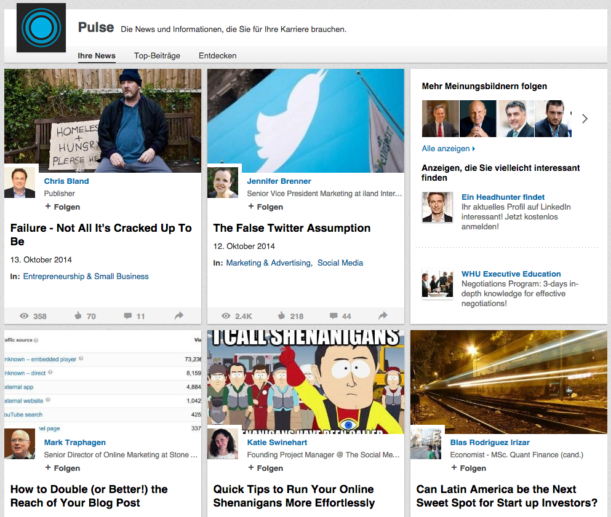Viewport: 611px width, 517px height.
Task: Click the date 13. Oktober 2014
Action: point(41,259)
